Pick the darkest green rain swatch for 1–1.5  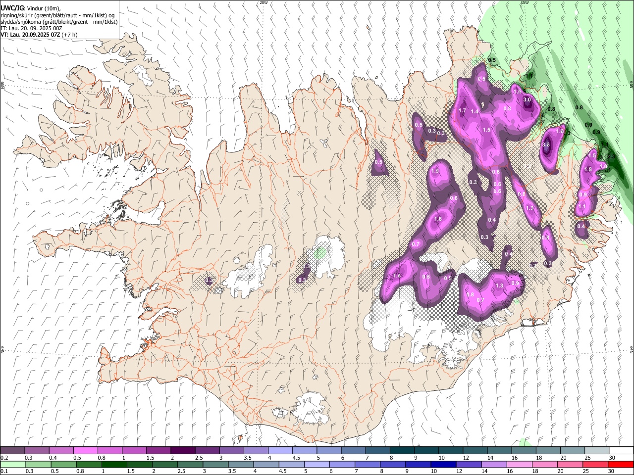click(114, 464)
